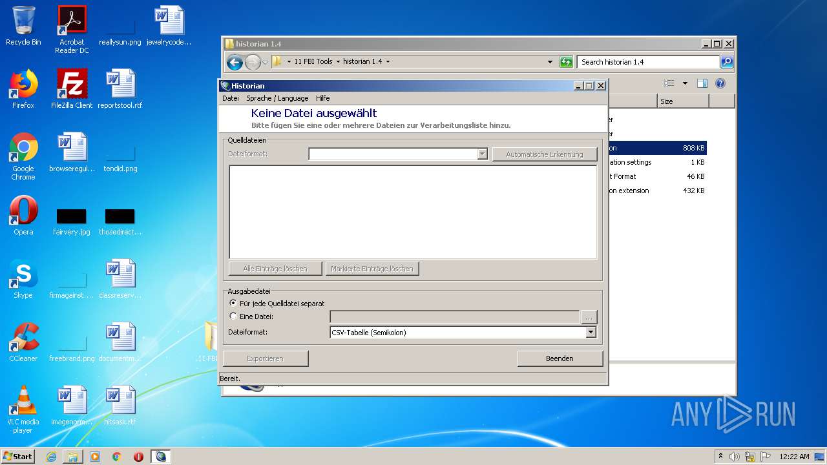The height and width of the screenshot is (465, 827).
Task: Click the Historian taskbar button
Action: (x=161, y=457)
